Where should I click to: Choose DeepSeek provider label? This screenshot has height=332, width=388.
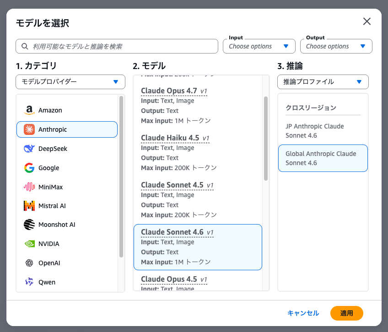coord(53,149)
